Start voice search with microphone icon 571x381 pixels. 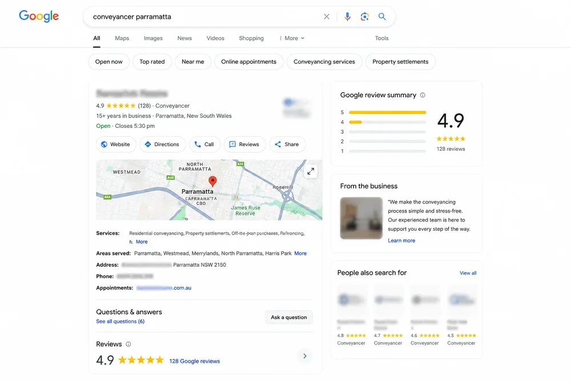click(x=347, y=17)
